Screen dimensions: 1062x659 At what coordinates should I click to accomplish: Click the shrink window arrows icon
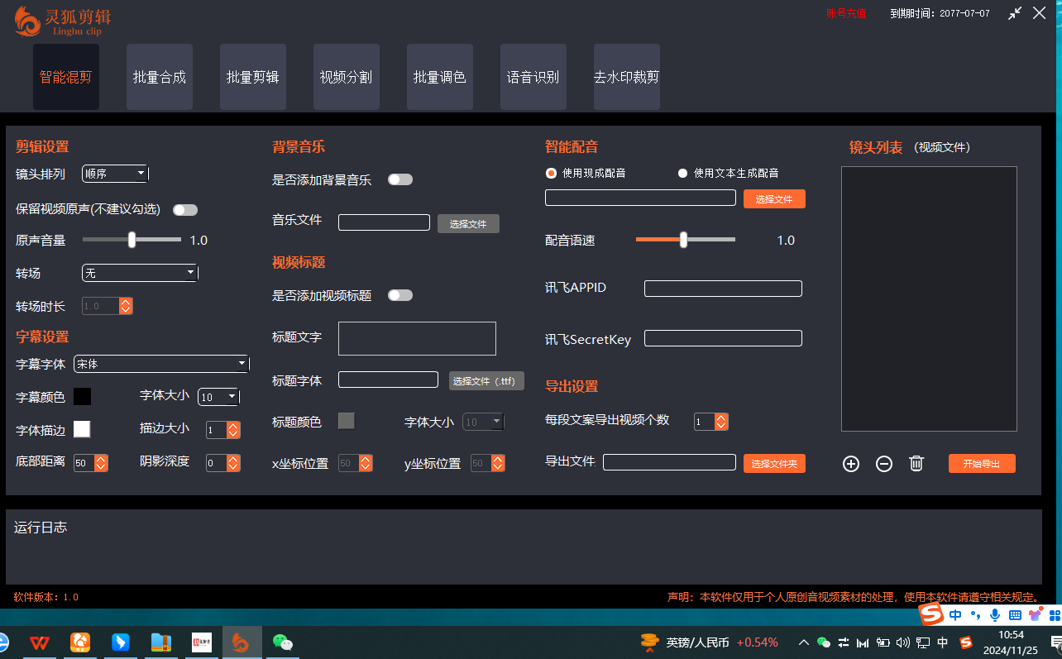[x=1015, y=13]
